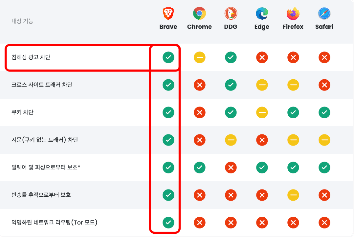
Task: Click the Edge column name
Action: pos(262,27)
